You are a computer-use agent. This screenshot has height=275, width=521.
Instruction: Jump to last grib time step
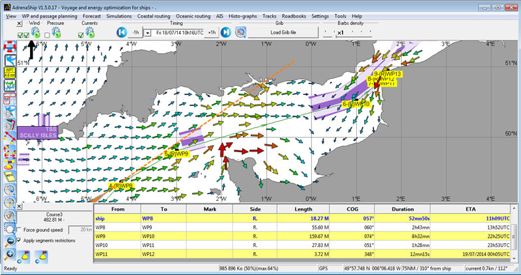(x=225, y=32)
